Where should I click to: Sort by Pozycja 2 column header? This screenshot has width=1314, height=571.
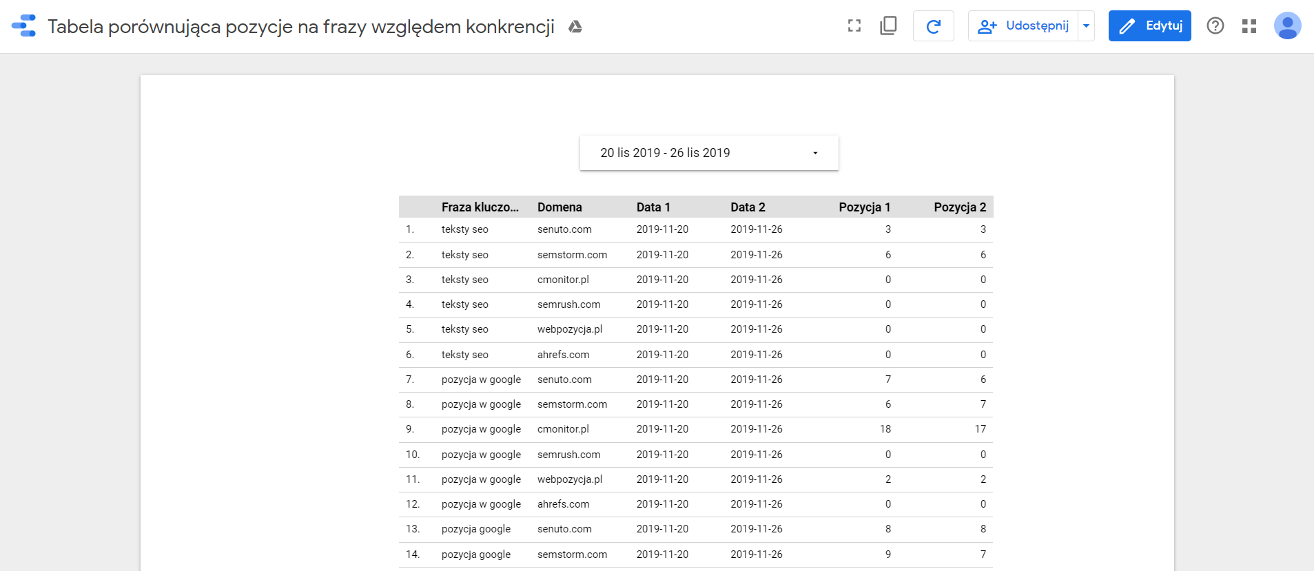click(x=960, y=207)
